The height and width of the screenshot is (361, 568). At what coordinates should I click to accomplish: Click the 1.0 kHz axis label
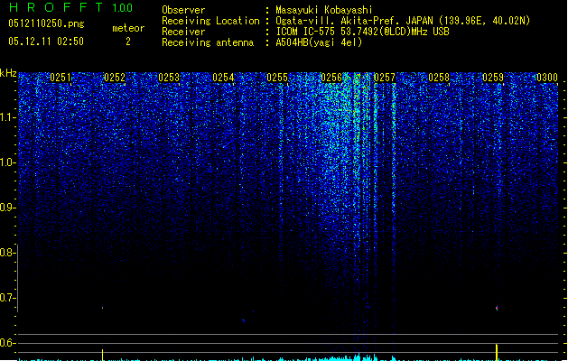pos(8,162)
